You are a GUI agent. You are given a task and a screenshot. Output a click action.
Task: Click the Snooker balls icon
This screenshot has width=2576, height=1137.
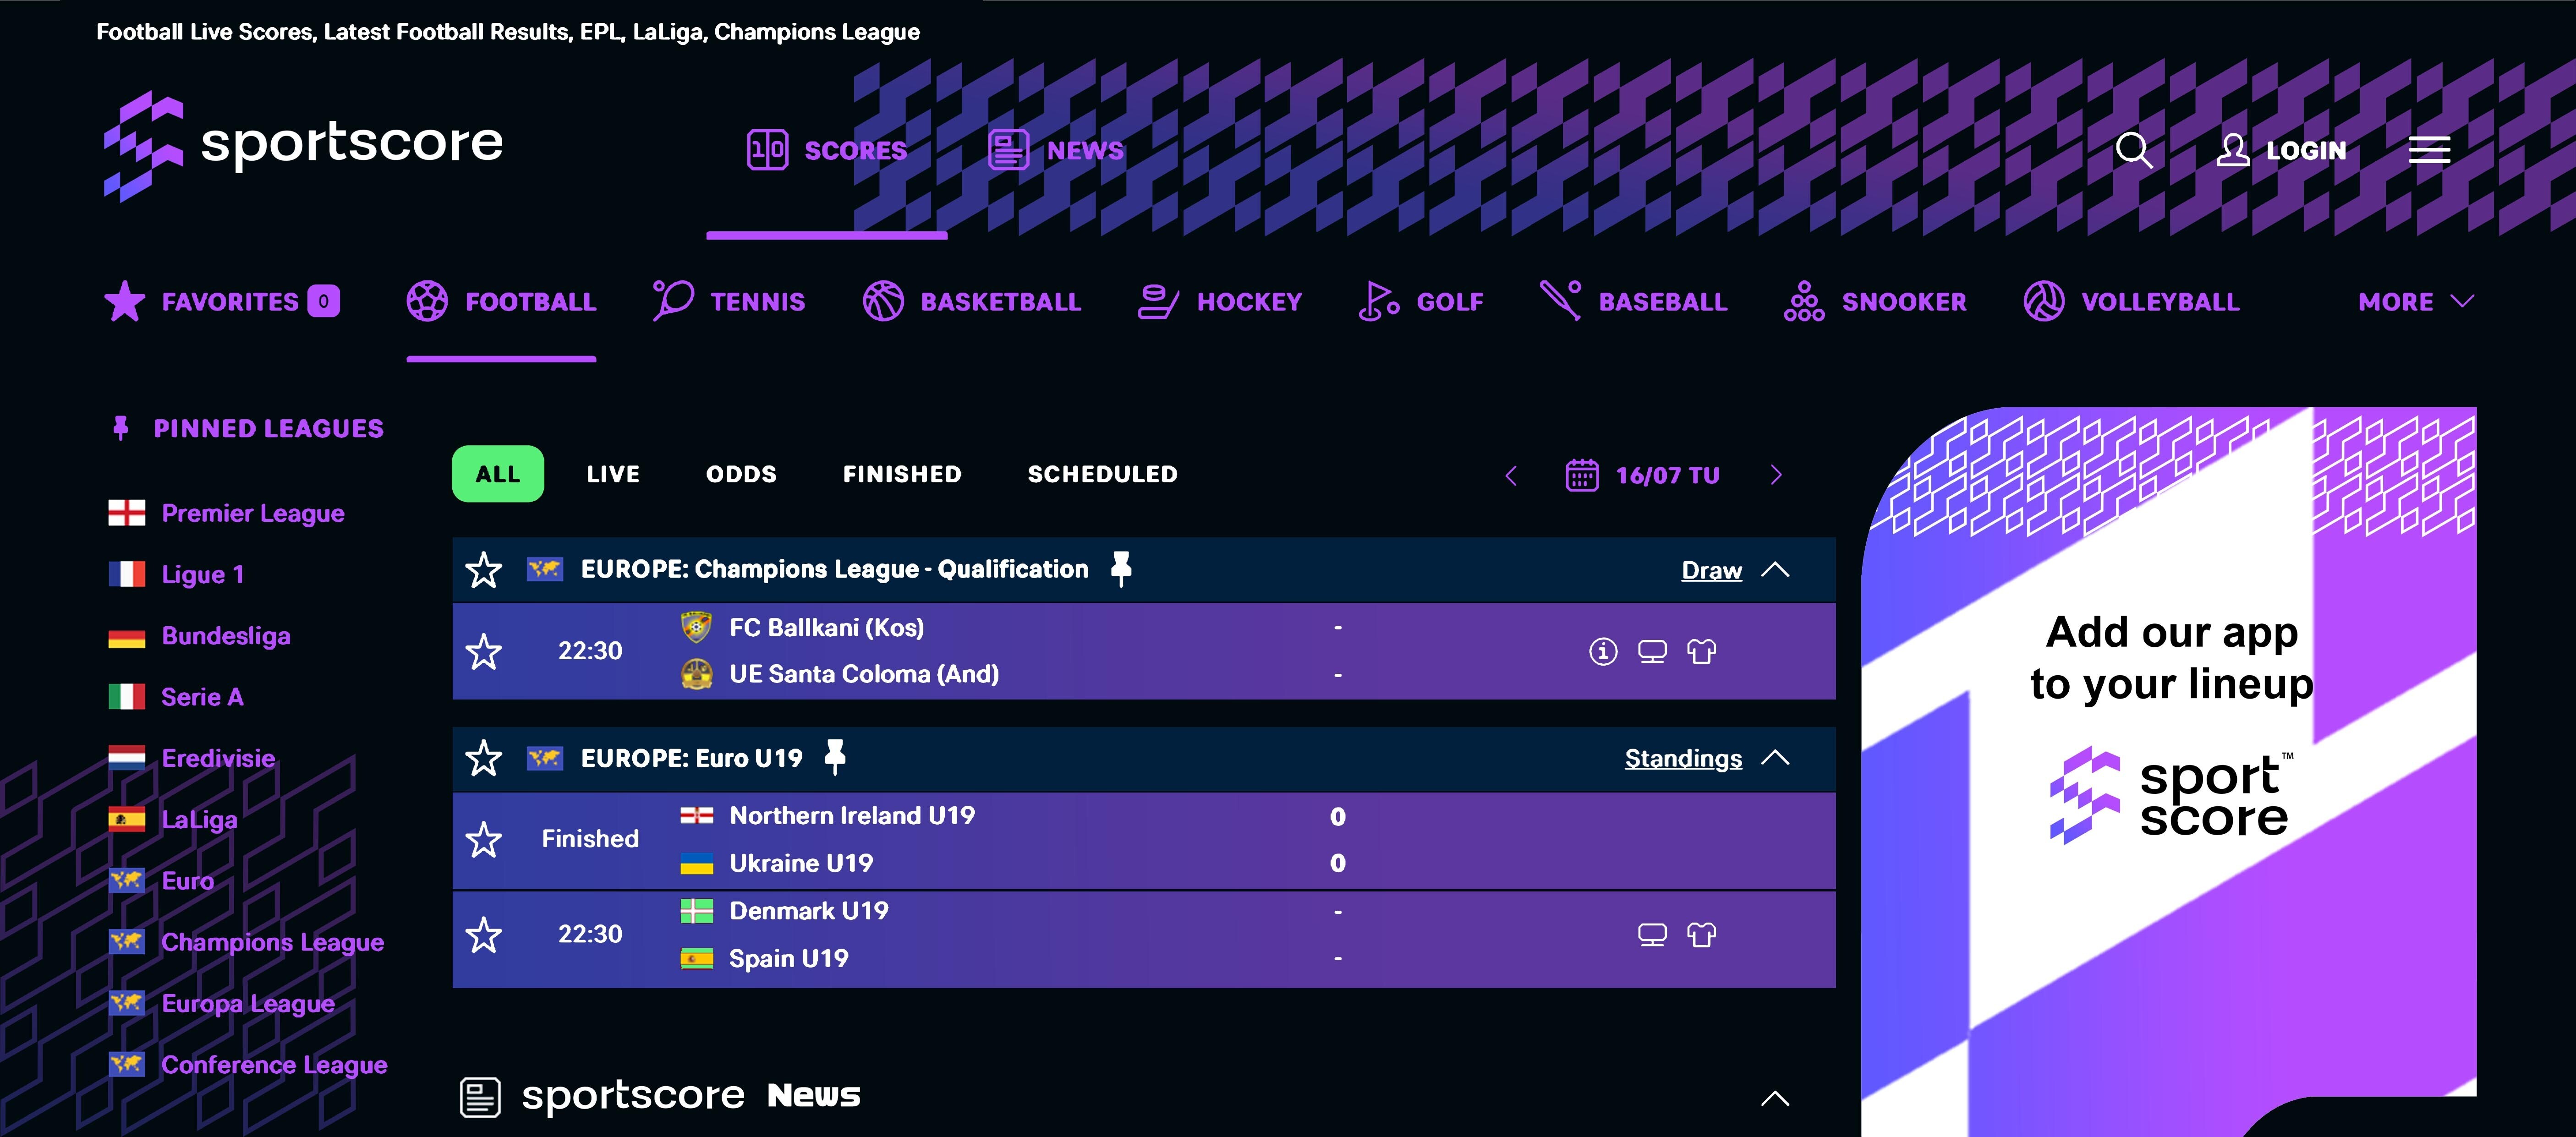click(x=1804, y=301)
